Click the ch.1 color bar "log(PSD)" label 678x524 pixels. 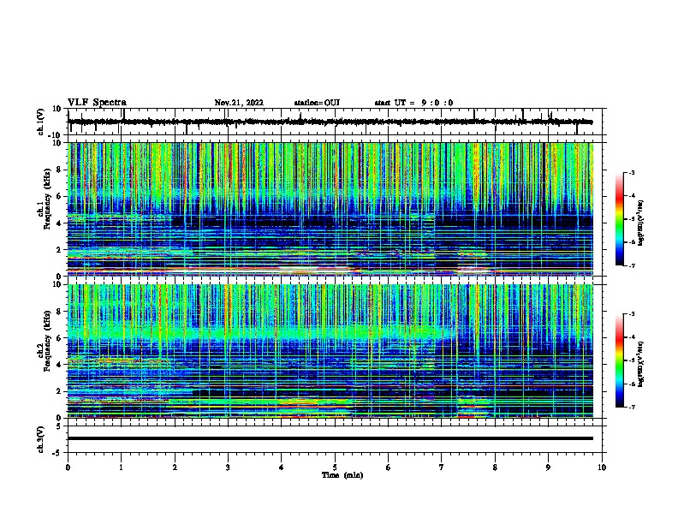(x=641, y=223)
